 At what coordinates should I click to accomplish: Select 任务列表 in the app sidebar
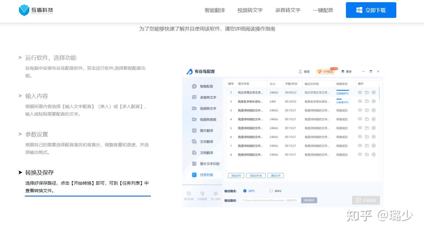(202, 175)
